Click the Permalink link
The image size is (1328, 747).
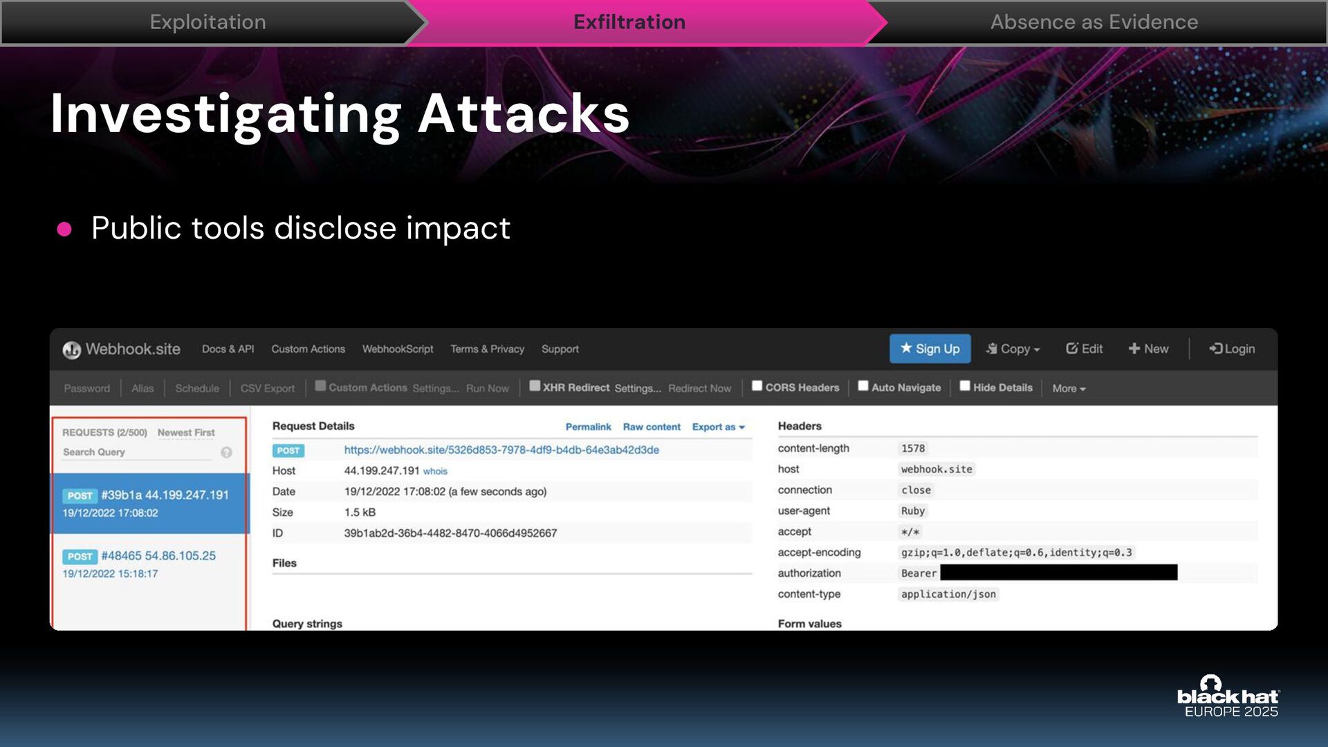click(x=588, y=427)
